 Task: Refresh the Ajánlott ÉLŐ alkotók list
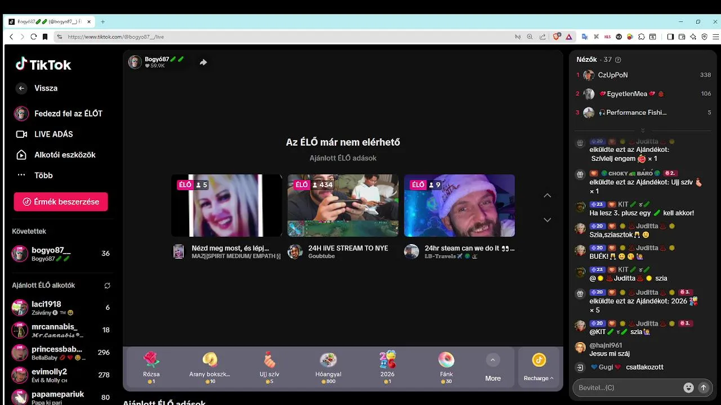click(107, 286)
